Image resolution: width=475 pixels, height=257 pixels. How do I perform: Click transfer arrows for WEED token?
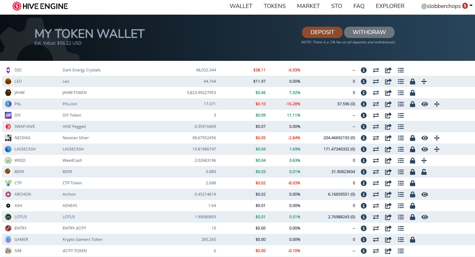376,160
